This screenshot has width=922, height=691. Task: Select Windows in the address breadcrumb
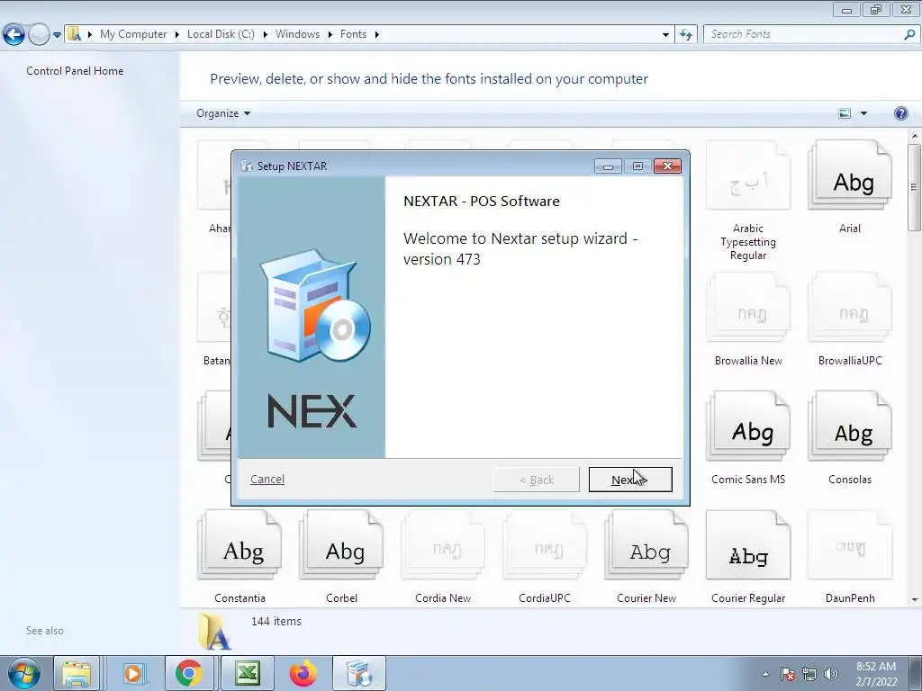point(297,34)
